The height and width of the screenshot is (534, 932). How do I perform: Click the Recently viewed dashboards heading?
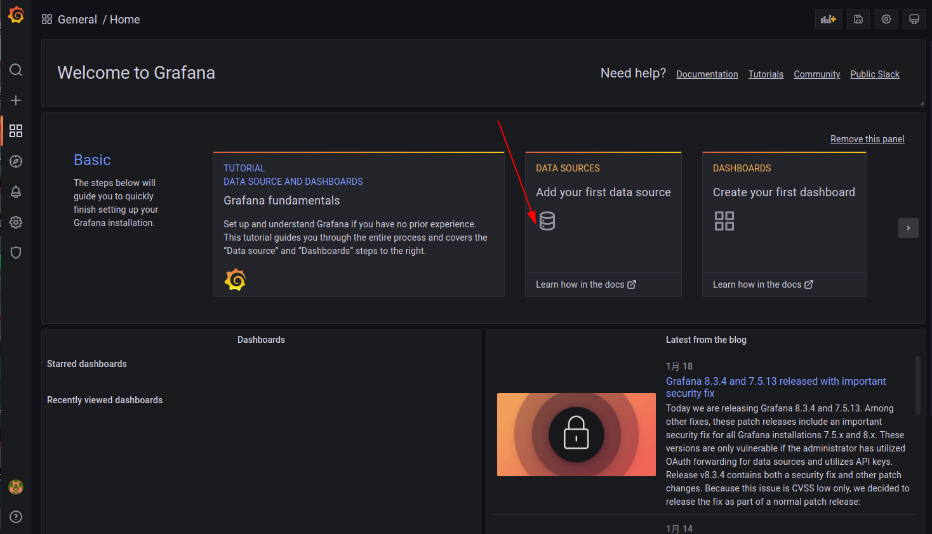pos(105,400)
